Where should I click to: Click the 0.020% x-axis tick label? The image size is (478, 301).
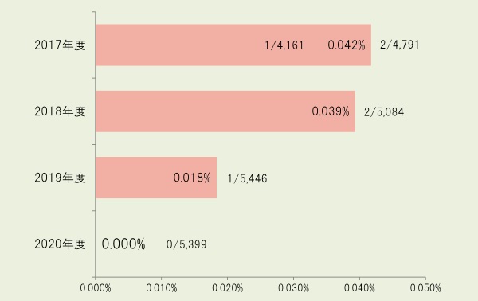point(227,288)
